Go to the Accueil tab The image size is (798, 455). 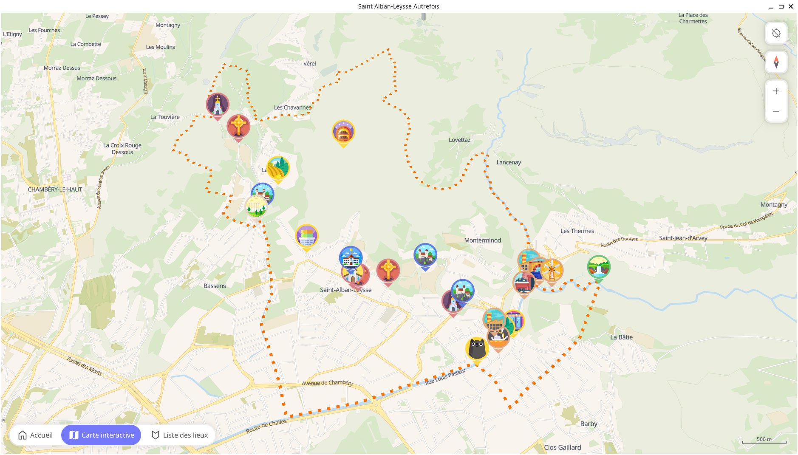36,435
